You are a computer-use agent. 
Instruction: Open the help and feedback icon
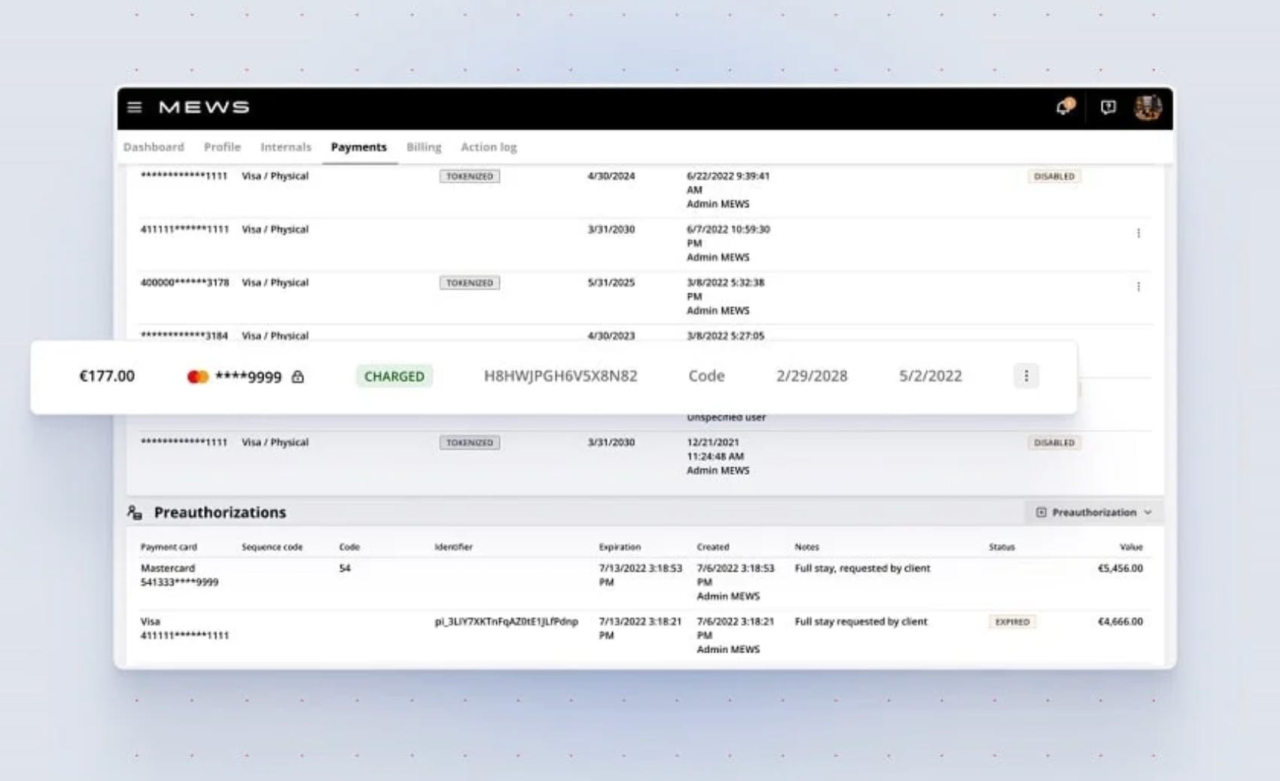(x=1107, y=108)
